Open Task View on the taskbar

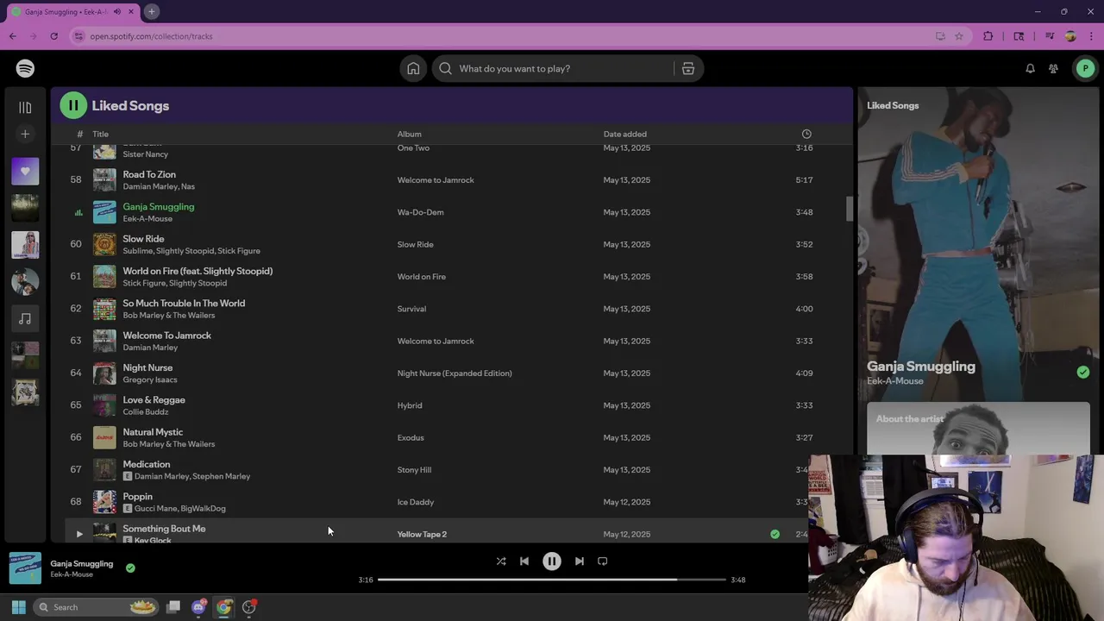173,607
